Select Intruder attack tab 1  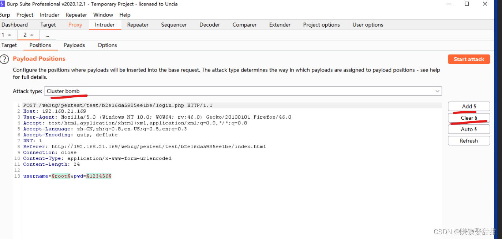(x=3, y=35)
